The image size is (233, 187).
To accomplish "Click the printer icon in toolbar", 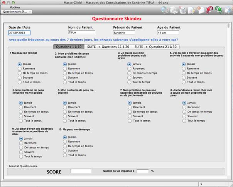I will coord(174,10).
